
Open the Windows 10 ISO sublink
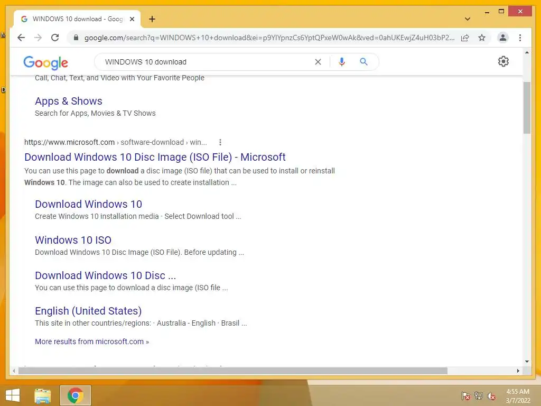(x=73, y=240)
